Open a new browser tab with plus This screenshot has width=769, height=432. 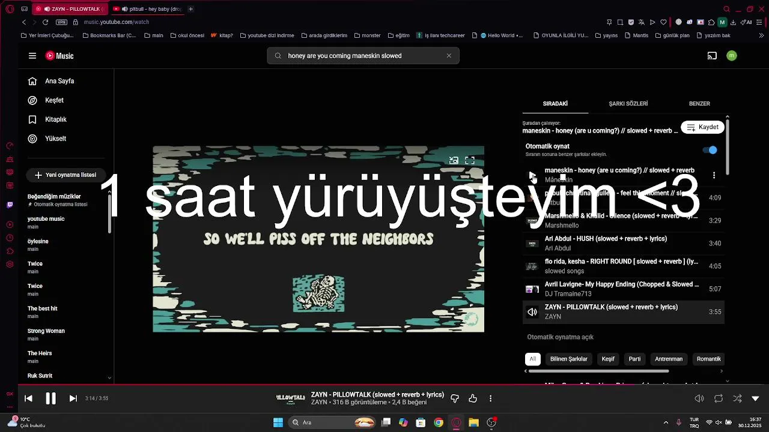pos(190,9)
